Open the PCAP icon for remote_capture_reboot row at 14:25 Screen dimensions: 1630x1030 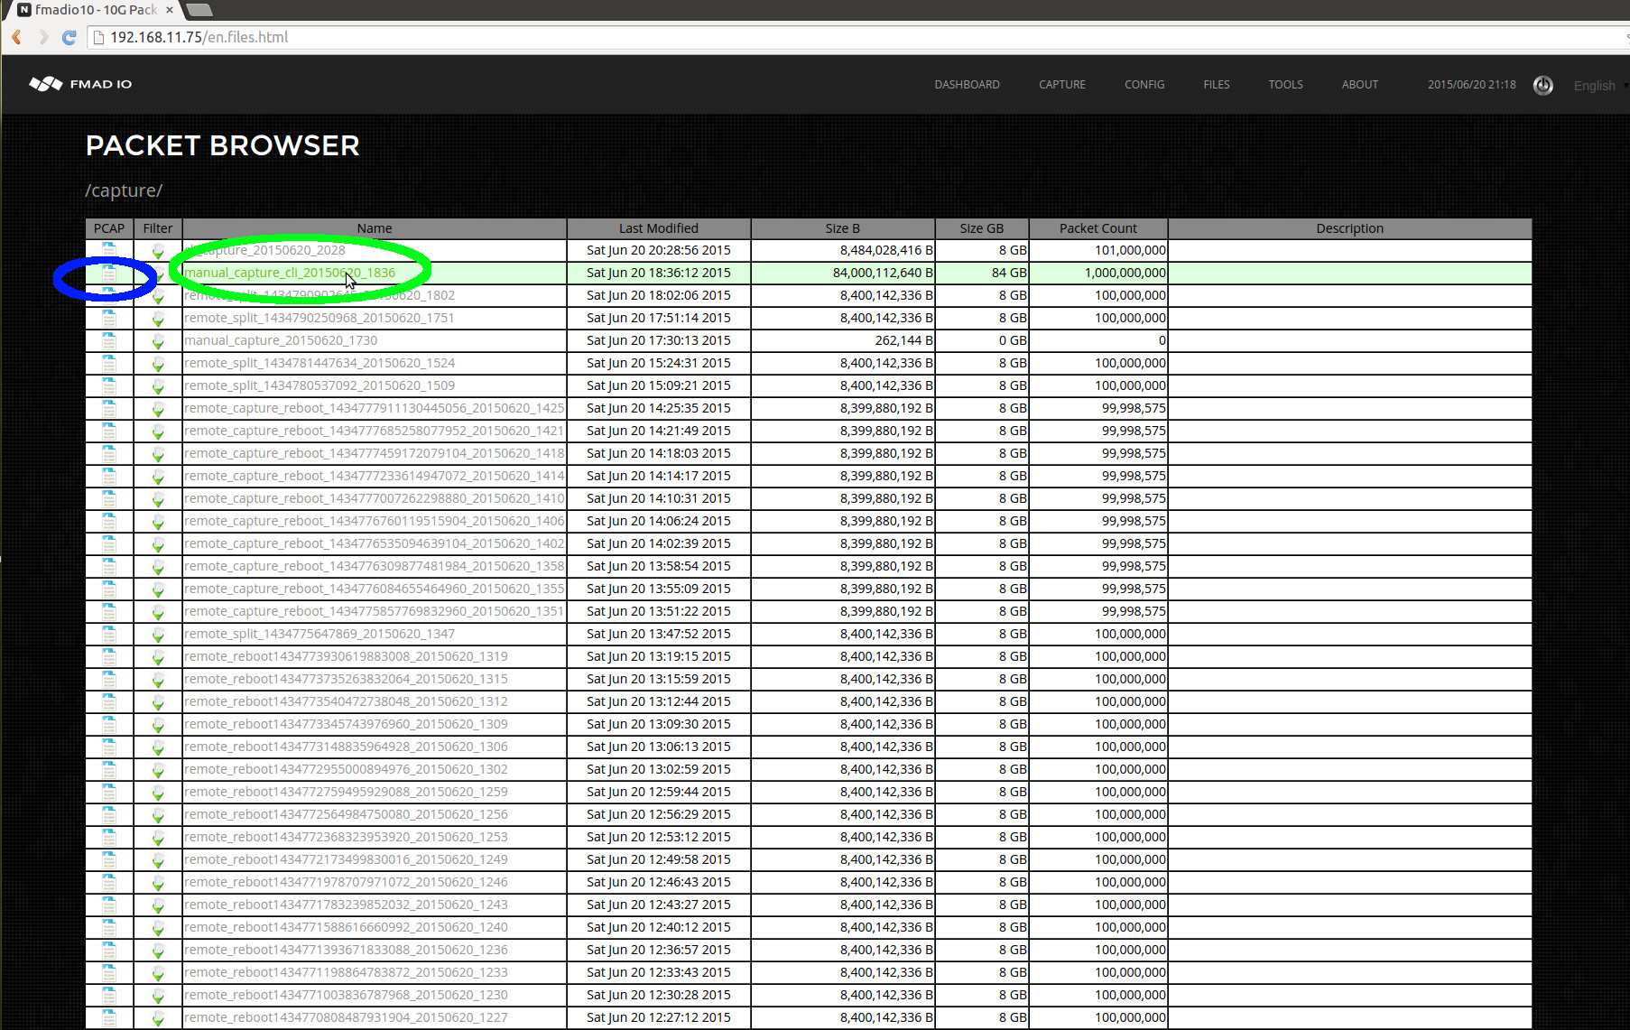[108, 408]
